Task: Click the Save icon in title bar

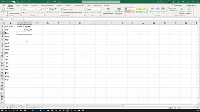Action: (18, 2)
